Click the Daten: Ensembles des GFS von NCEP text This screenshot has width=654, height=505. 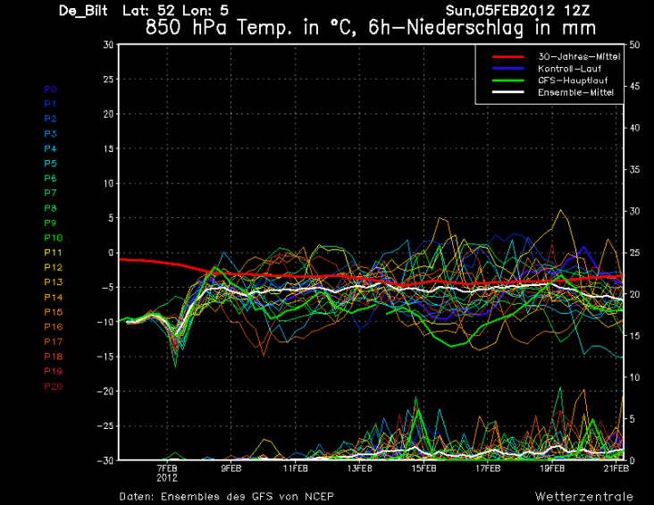coord(226,497)
